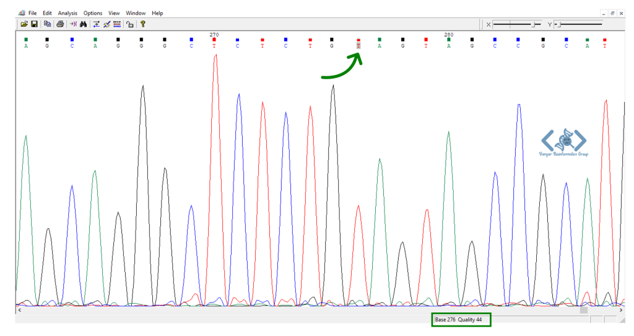Viewport: 634px width, 336px height.
Task: Click the inner window restore button
Action: pyautogui.click(x=612, y=14)
